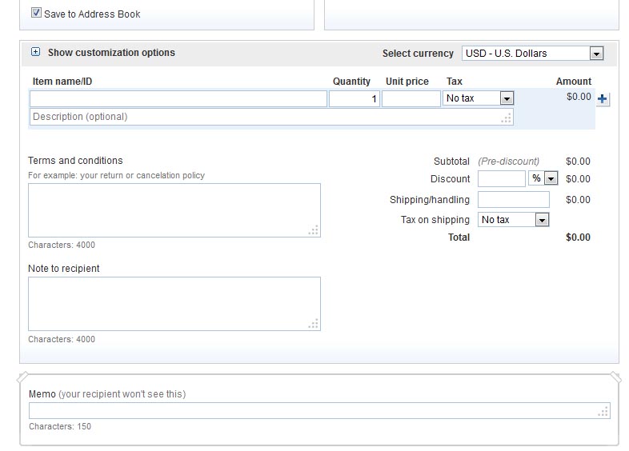Click the Memo input field
629x451 pixels.
click(x=312, y=411)
